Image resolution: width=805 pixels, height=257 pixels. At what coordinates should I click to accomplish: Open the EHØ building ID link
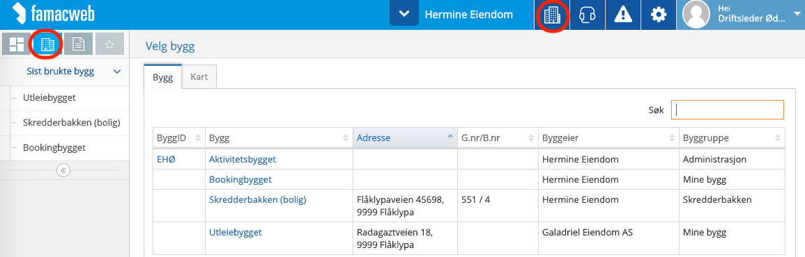pos(166,159)
